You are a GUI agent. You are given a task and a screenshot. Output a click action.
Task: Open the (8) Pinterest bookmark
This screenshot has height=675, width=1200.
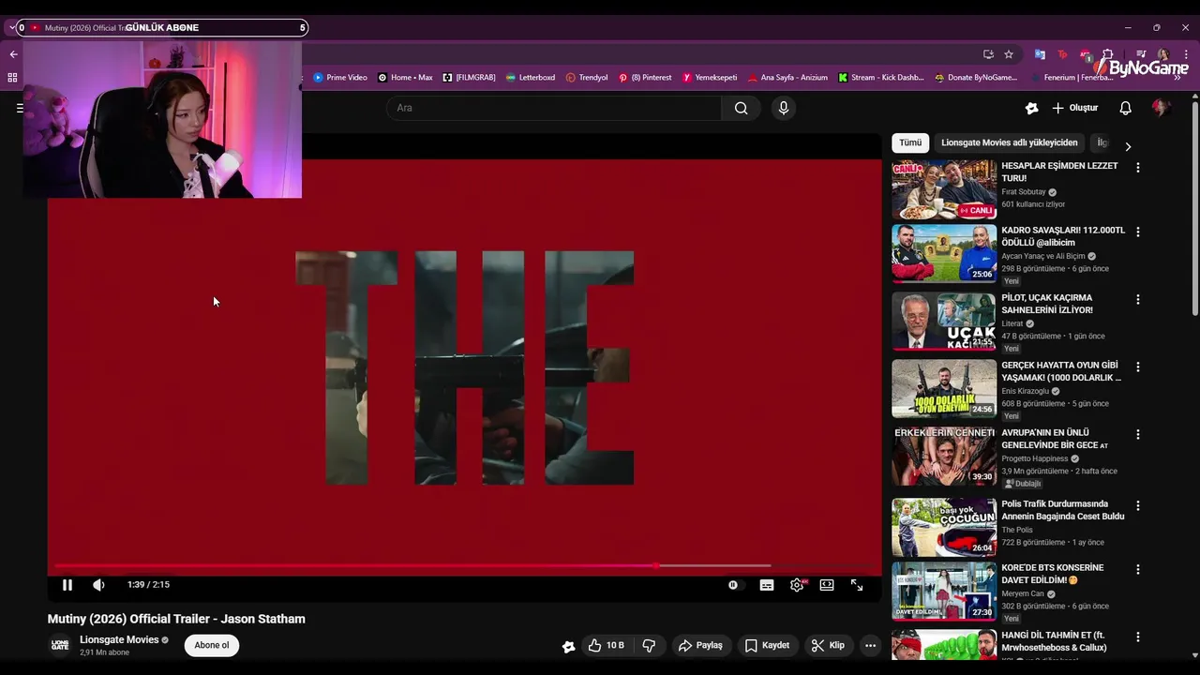coord(645,78)
